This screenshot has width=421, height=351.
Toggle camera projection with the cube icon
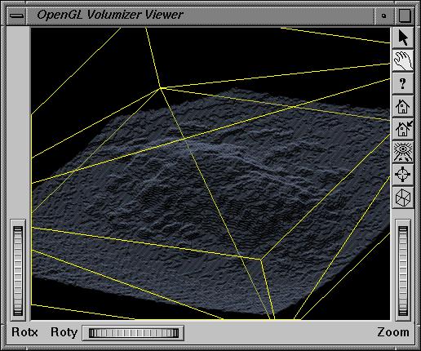pos(403,198)
